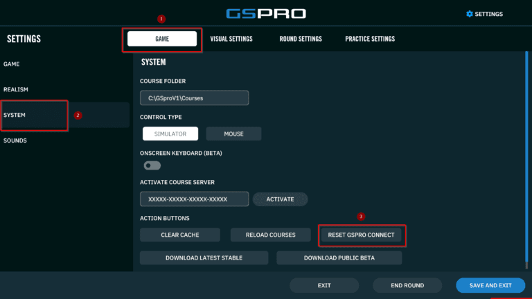This screenshot has width=532, height=299.
Task: Choose Mouse control type
Action: click(x=233, y=134)
